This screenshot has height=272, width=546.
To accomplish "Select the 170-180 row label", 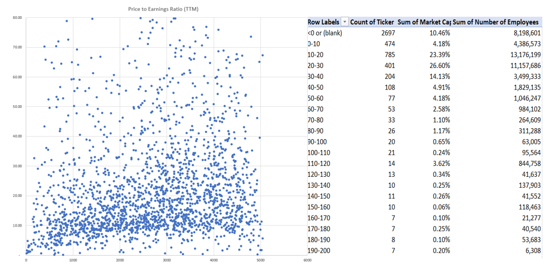I will pyautogui.click(x=319, y=229).
